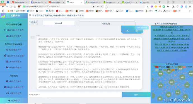Open 课程实时内容推荐 in the sidebar
Image resolution: width=193 pixels, height=104 pixels.
click(x=14, y=30)
